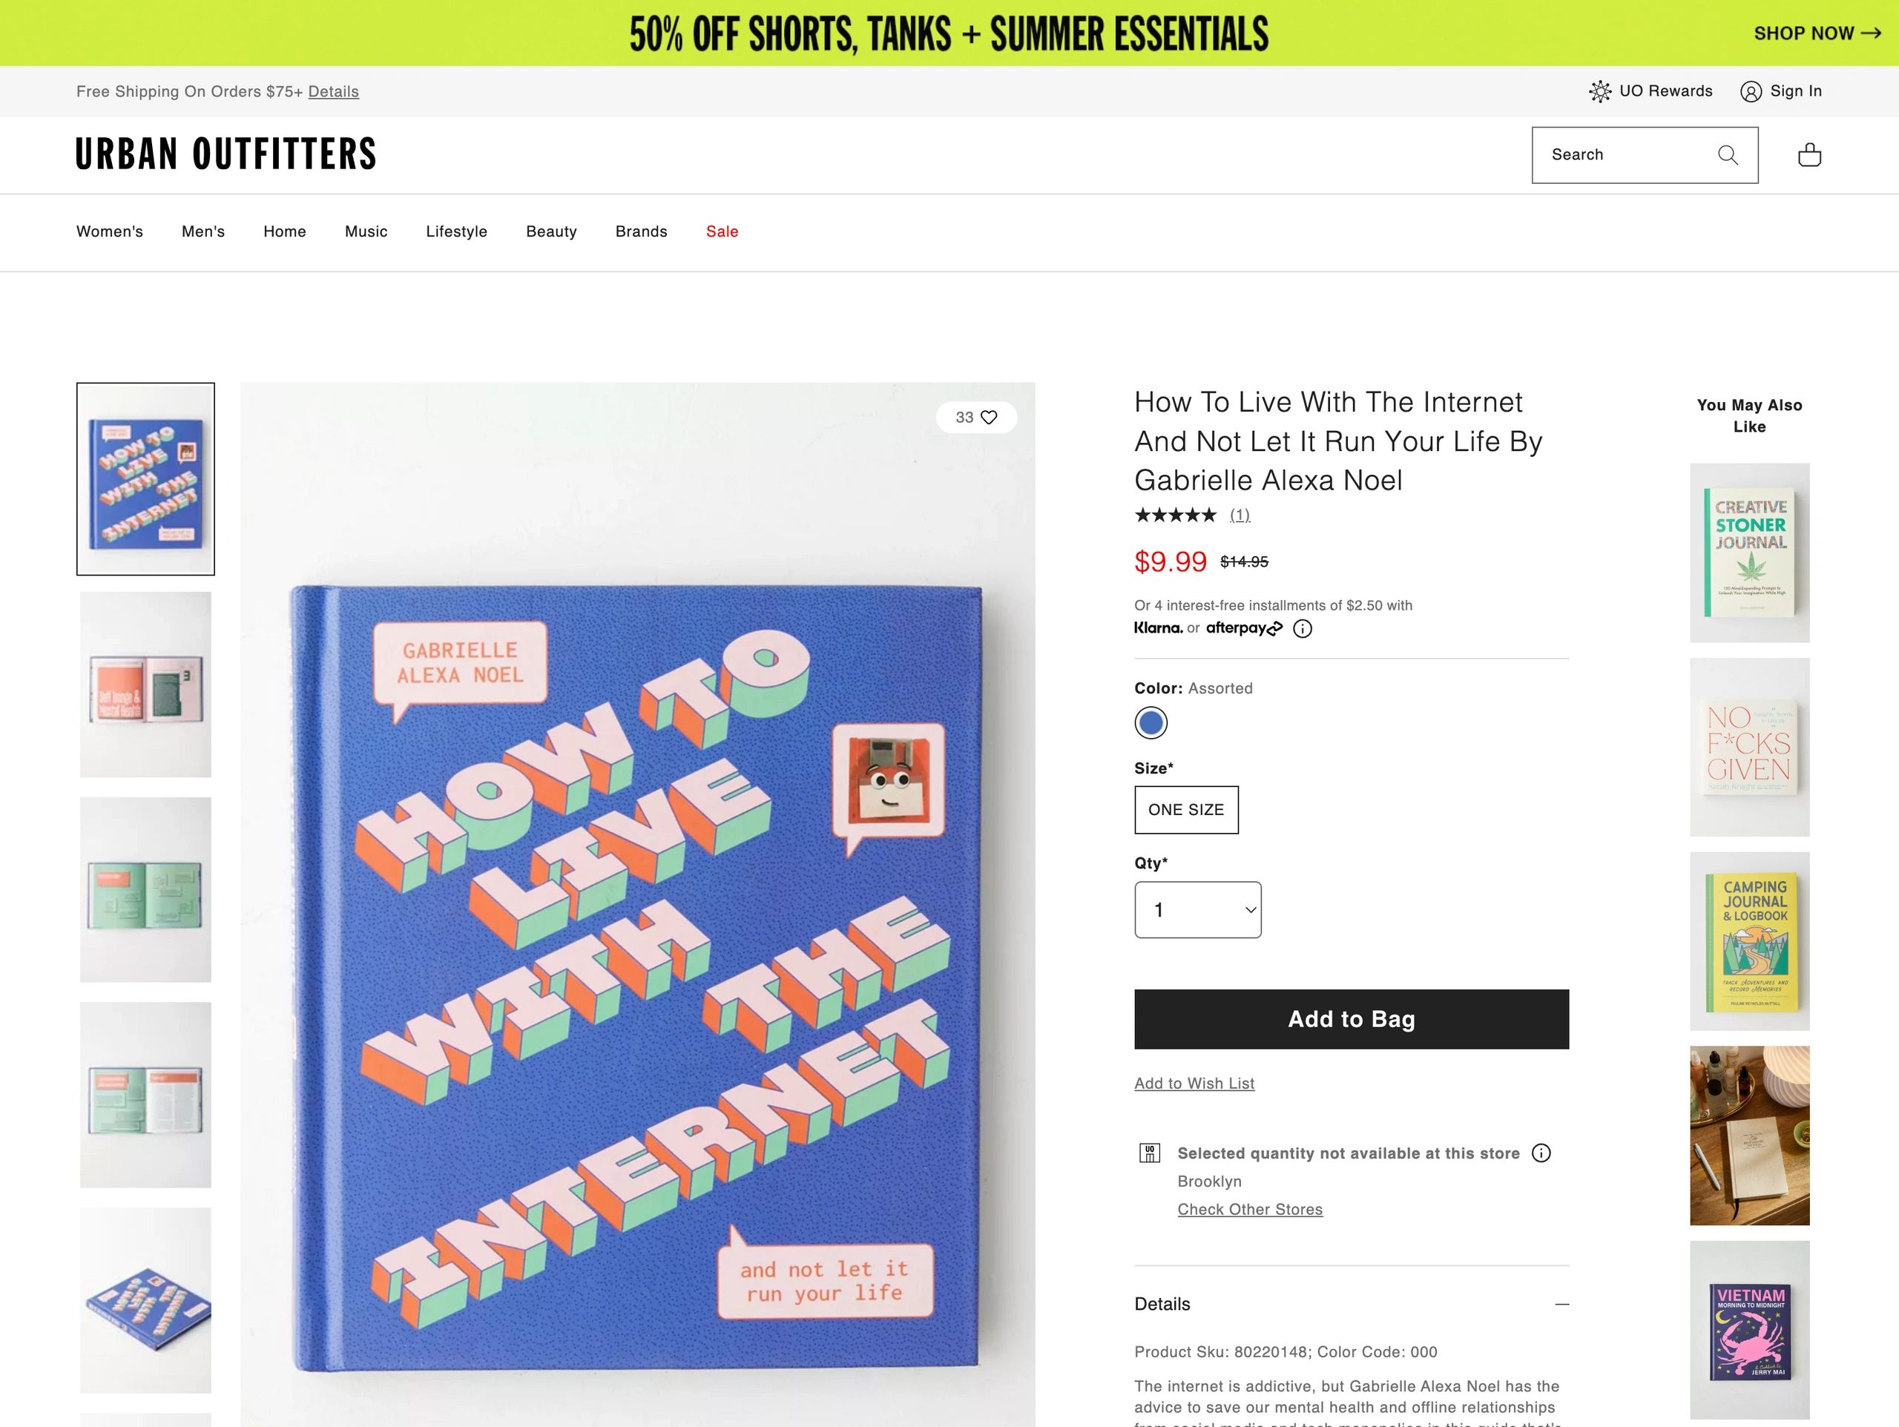Open the Women's menu
1899x1427 pixels.
click(110, 232)
